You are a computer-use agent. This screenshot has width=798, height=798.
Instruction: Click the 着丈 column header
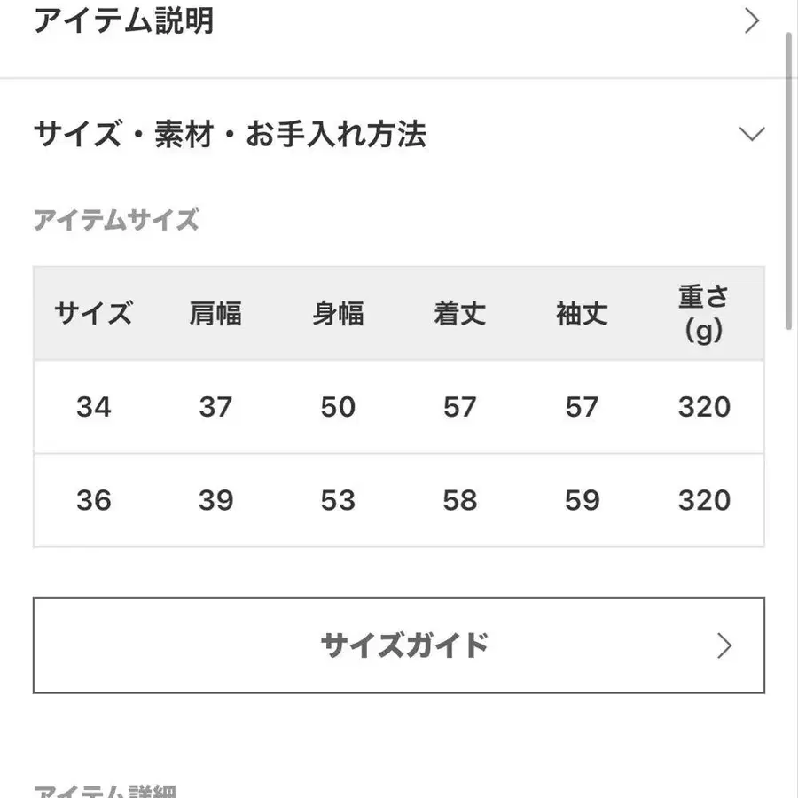459,314
